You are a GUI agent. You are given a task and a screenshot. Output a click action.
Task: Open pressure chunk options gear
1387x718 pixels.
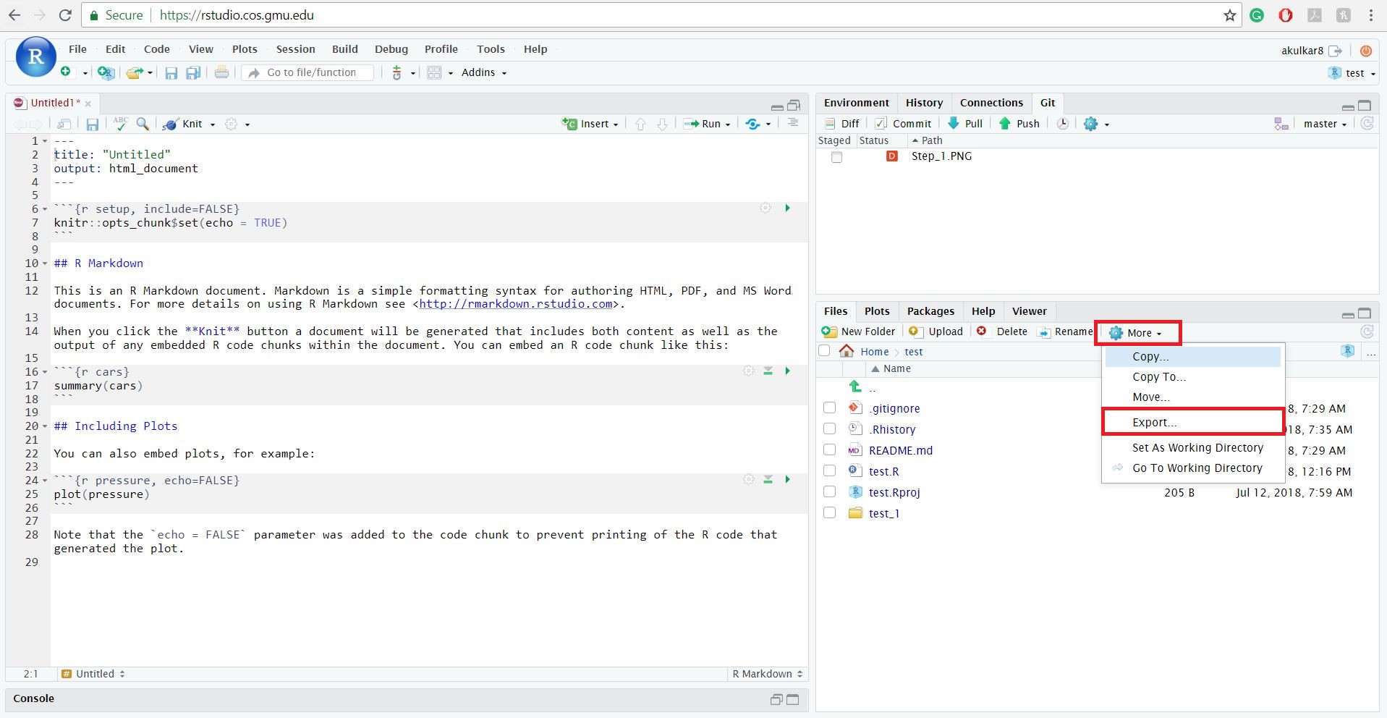pyautogui.click(x=749, y=479)
